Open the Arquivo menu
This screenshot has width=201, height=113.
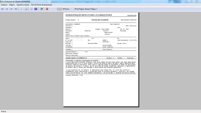[x=4, y=5]
